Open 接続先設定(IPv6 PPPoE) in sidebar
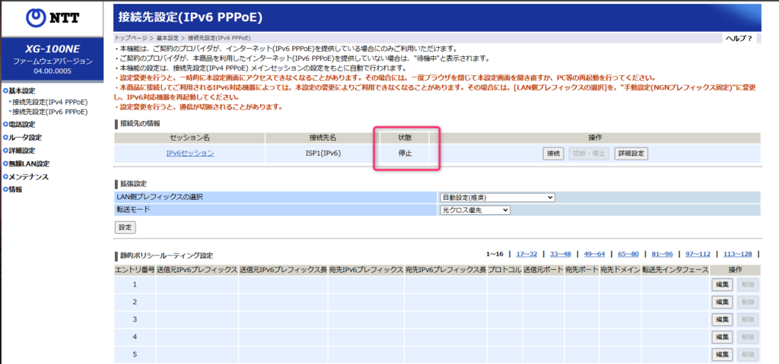The image size is (779, 364). click(x=49, y=112)
